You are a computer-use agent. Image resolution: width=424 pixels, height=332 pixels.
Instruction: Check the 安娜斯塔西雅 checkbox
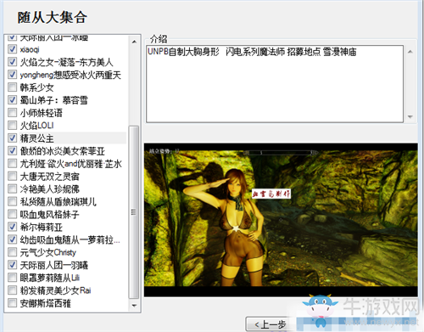pyautogui.click(x=12, y=303)
